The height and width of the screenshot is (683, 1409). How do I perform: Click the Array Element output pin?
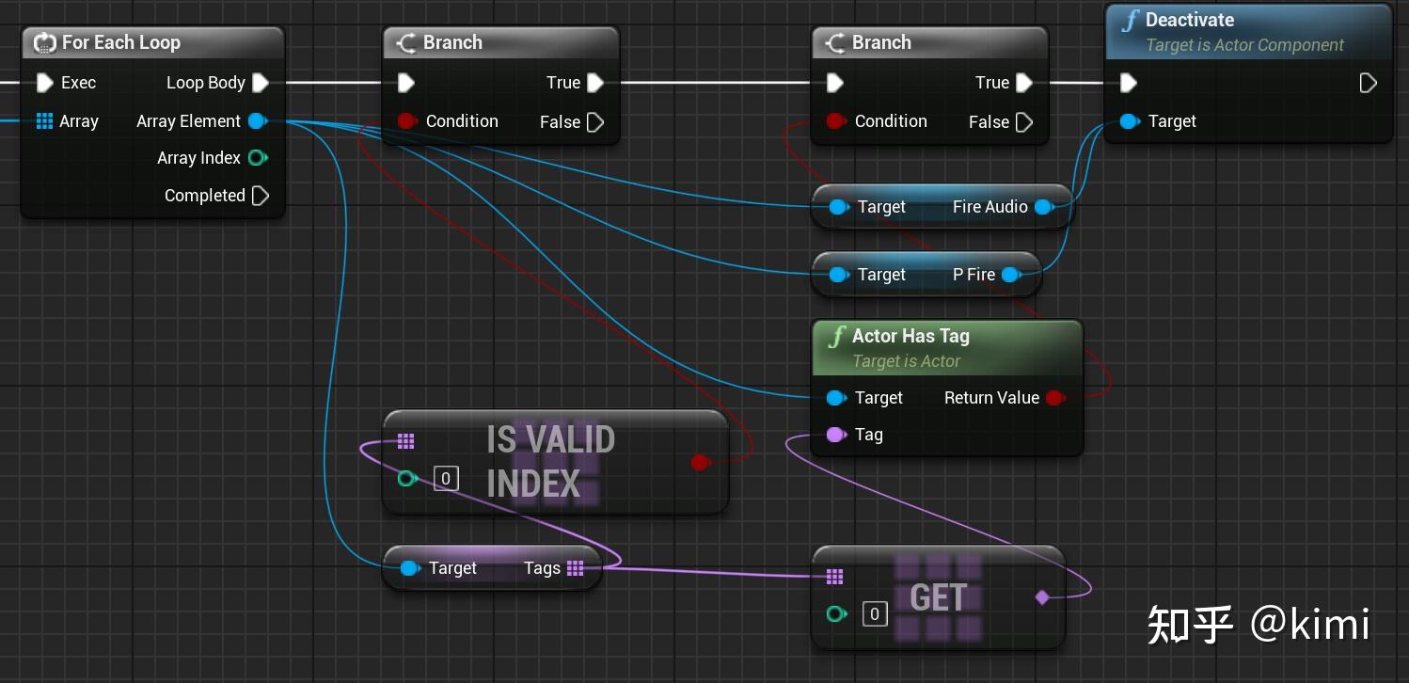pos(257,120)
